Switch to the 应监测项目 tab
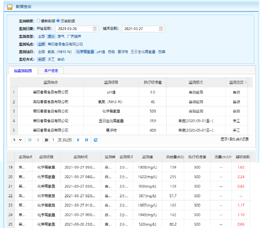The image size is (260, 228). (x=23, y=71)
